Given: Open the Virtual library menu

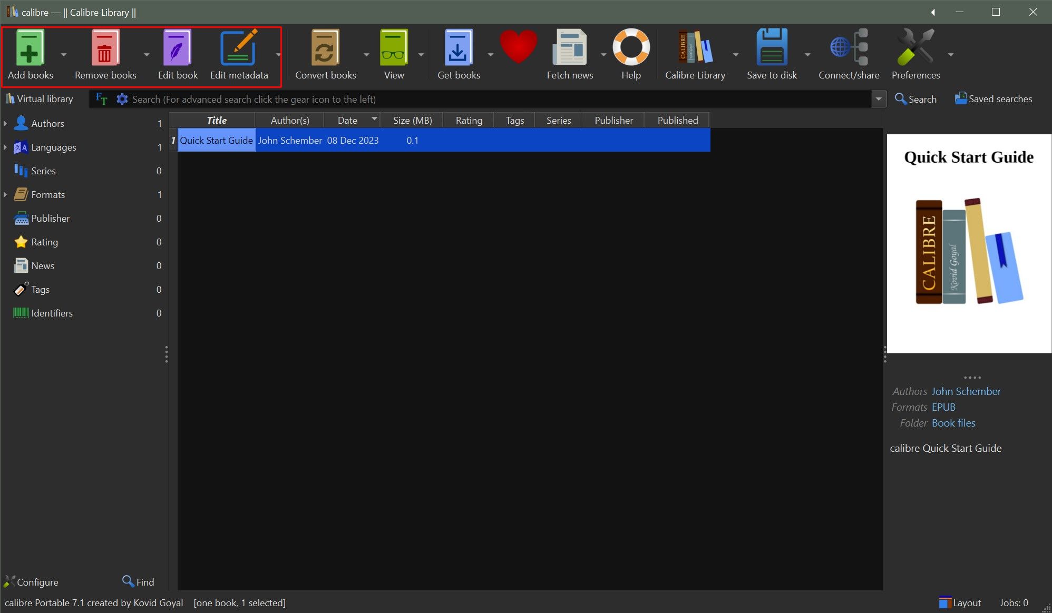Looking at the screenshot, I should (40, 99).
